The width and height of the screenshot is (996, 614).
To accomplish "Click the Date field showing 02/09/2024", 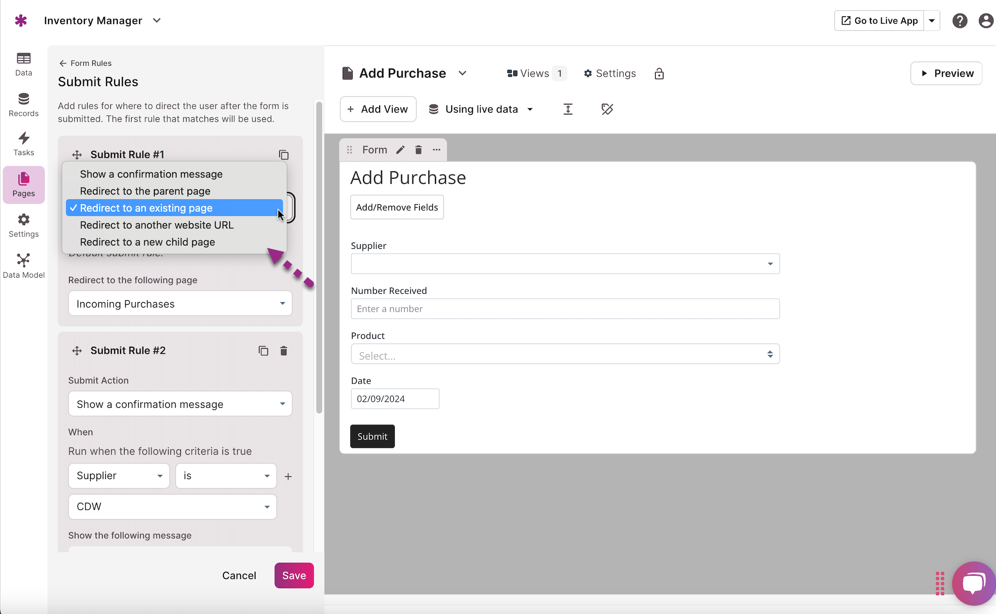I will point(395,399).
